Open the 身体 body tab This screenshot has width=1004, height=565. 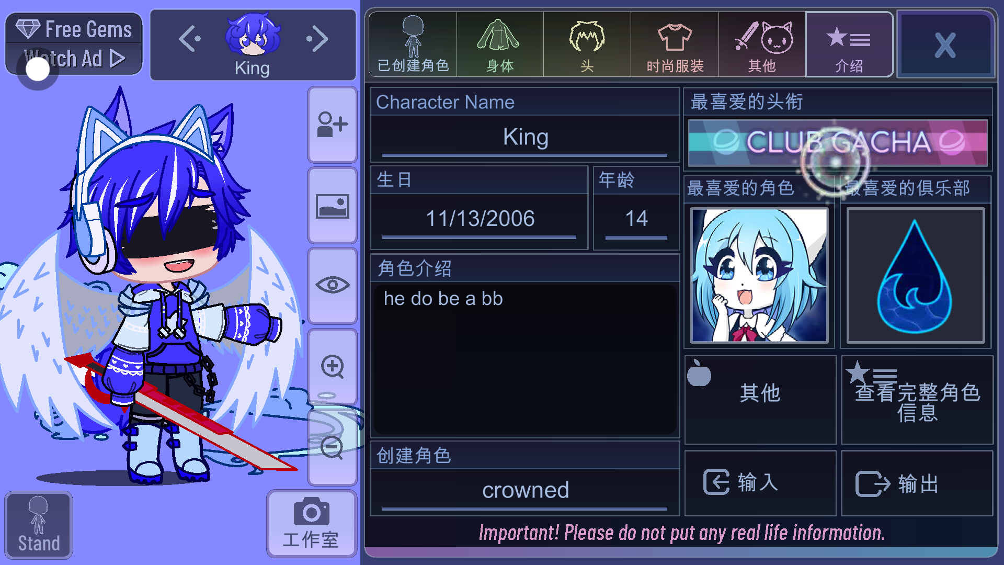tap(500, 45)
